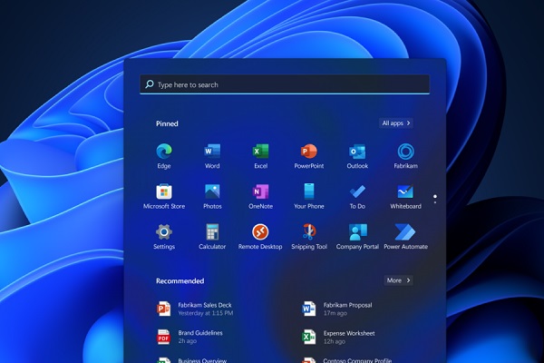Focus the Type here to search box
544x363 pixels.
coord(285,84)
